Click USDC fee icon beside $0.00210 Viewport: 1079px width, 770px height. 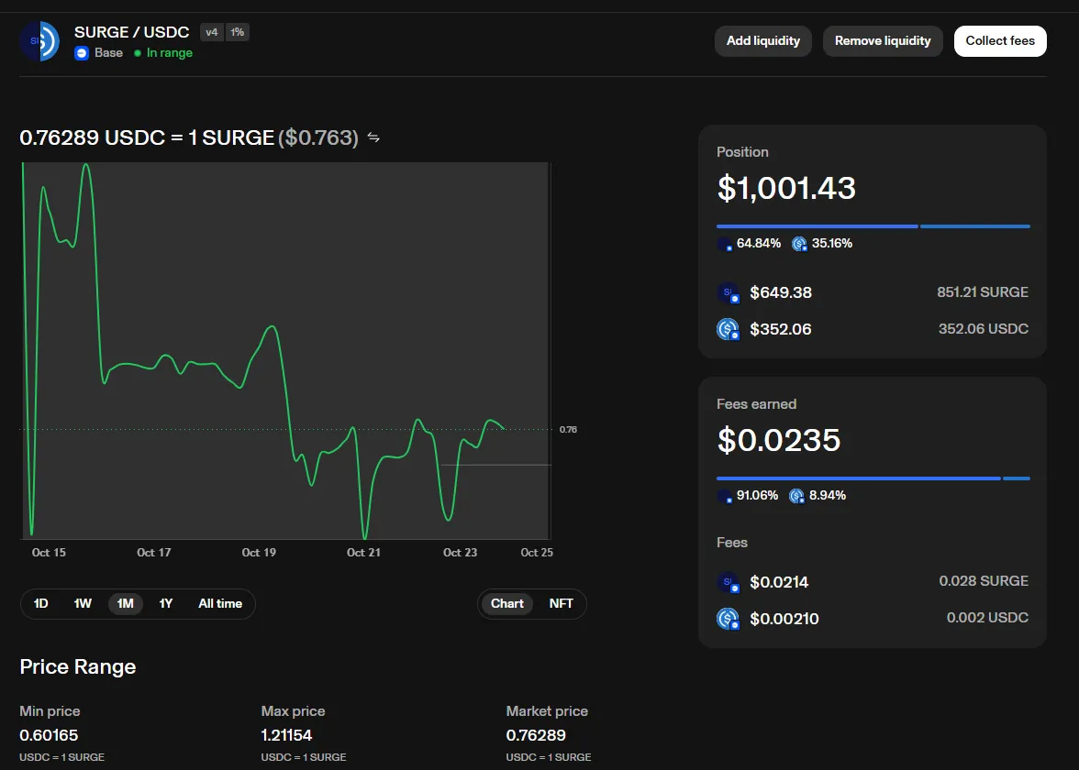(x=728, y=619)
